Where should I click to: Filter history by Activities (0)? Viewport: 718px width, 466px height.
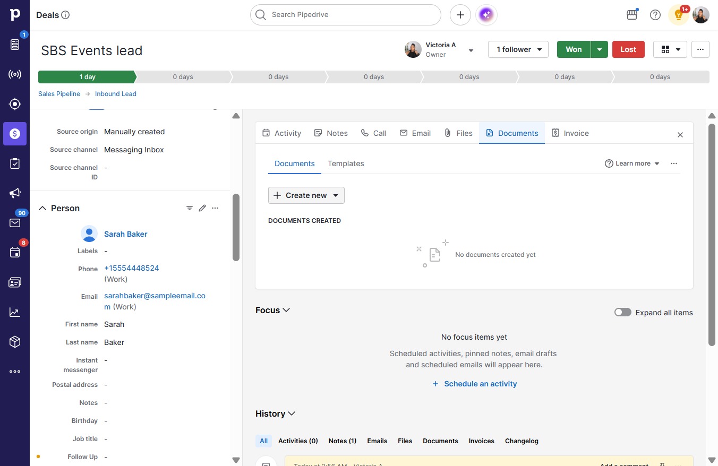tap(298, 441)
